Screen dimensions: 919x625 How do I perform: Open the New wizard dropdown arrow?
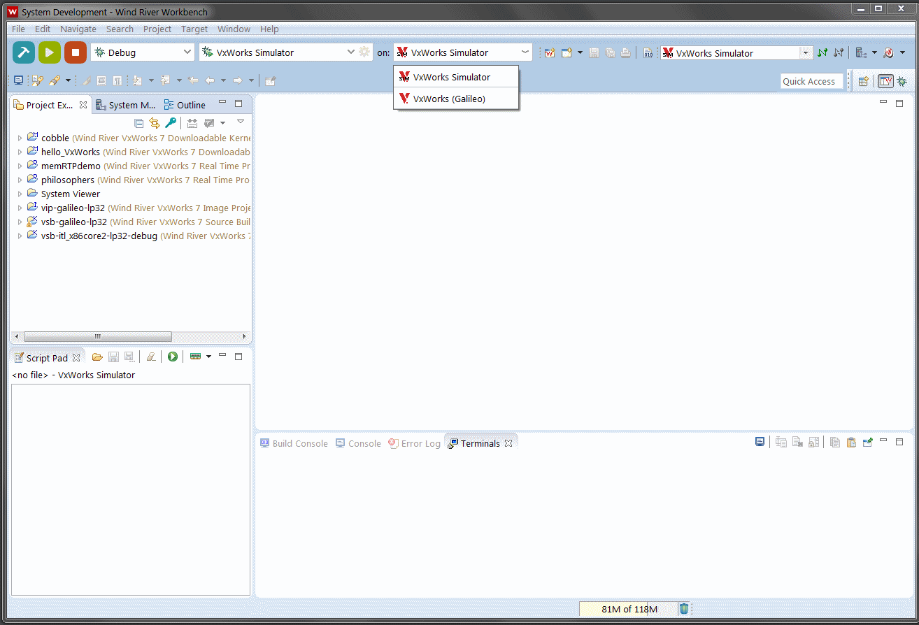[580, 52]
